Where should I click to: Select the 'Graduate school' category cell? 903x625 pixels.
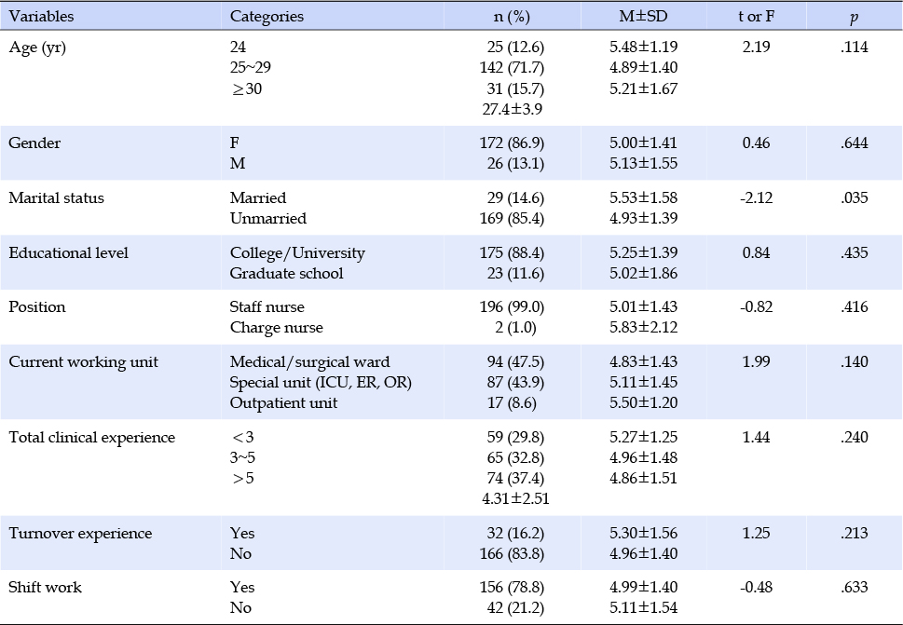pos(286,273)
